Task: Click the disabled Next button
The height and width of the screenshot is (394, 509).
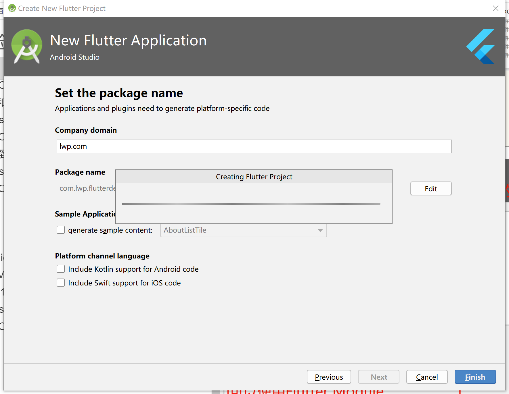Action: click(x=378, y=377)
